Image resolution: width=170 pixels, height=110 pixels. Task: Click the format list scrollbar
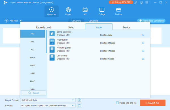tap(46, 41)
